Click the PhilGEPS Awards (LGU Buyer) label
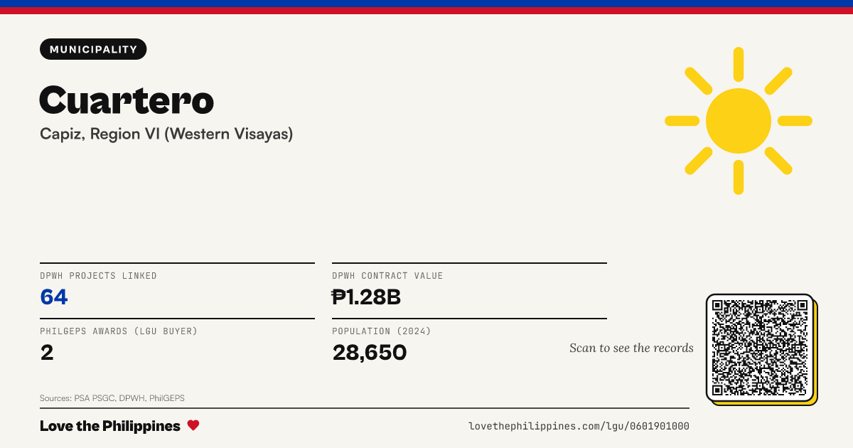The width and height of the screenshot is (853, 448). [119, 331]
